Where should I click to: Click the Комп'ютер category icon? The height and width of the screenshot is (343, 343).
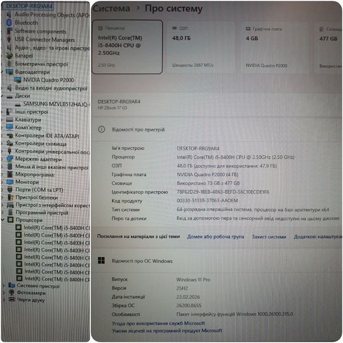click(x=10, y=127)
